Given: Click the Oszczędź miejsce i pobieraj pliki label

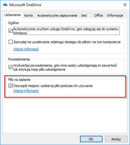Looking at the screenshot, I should (x=53, y=86).
